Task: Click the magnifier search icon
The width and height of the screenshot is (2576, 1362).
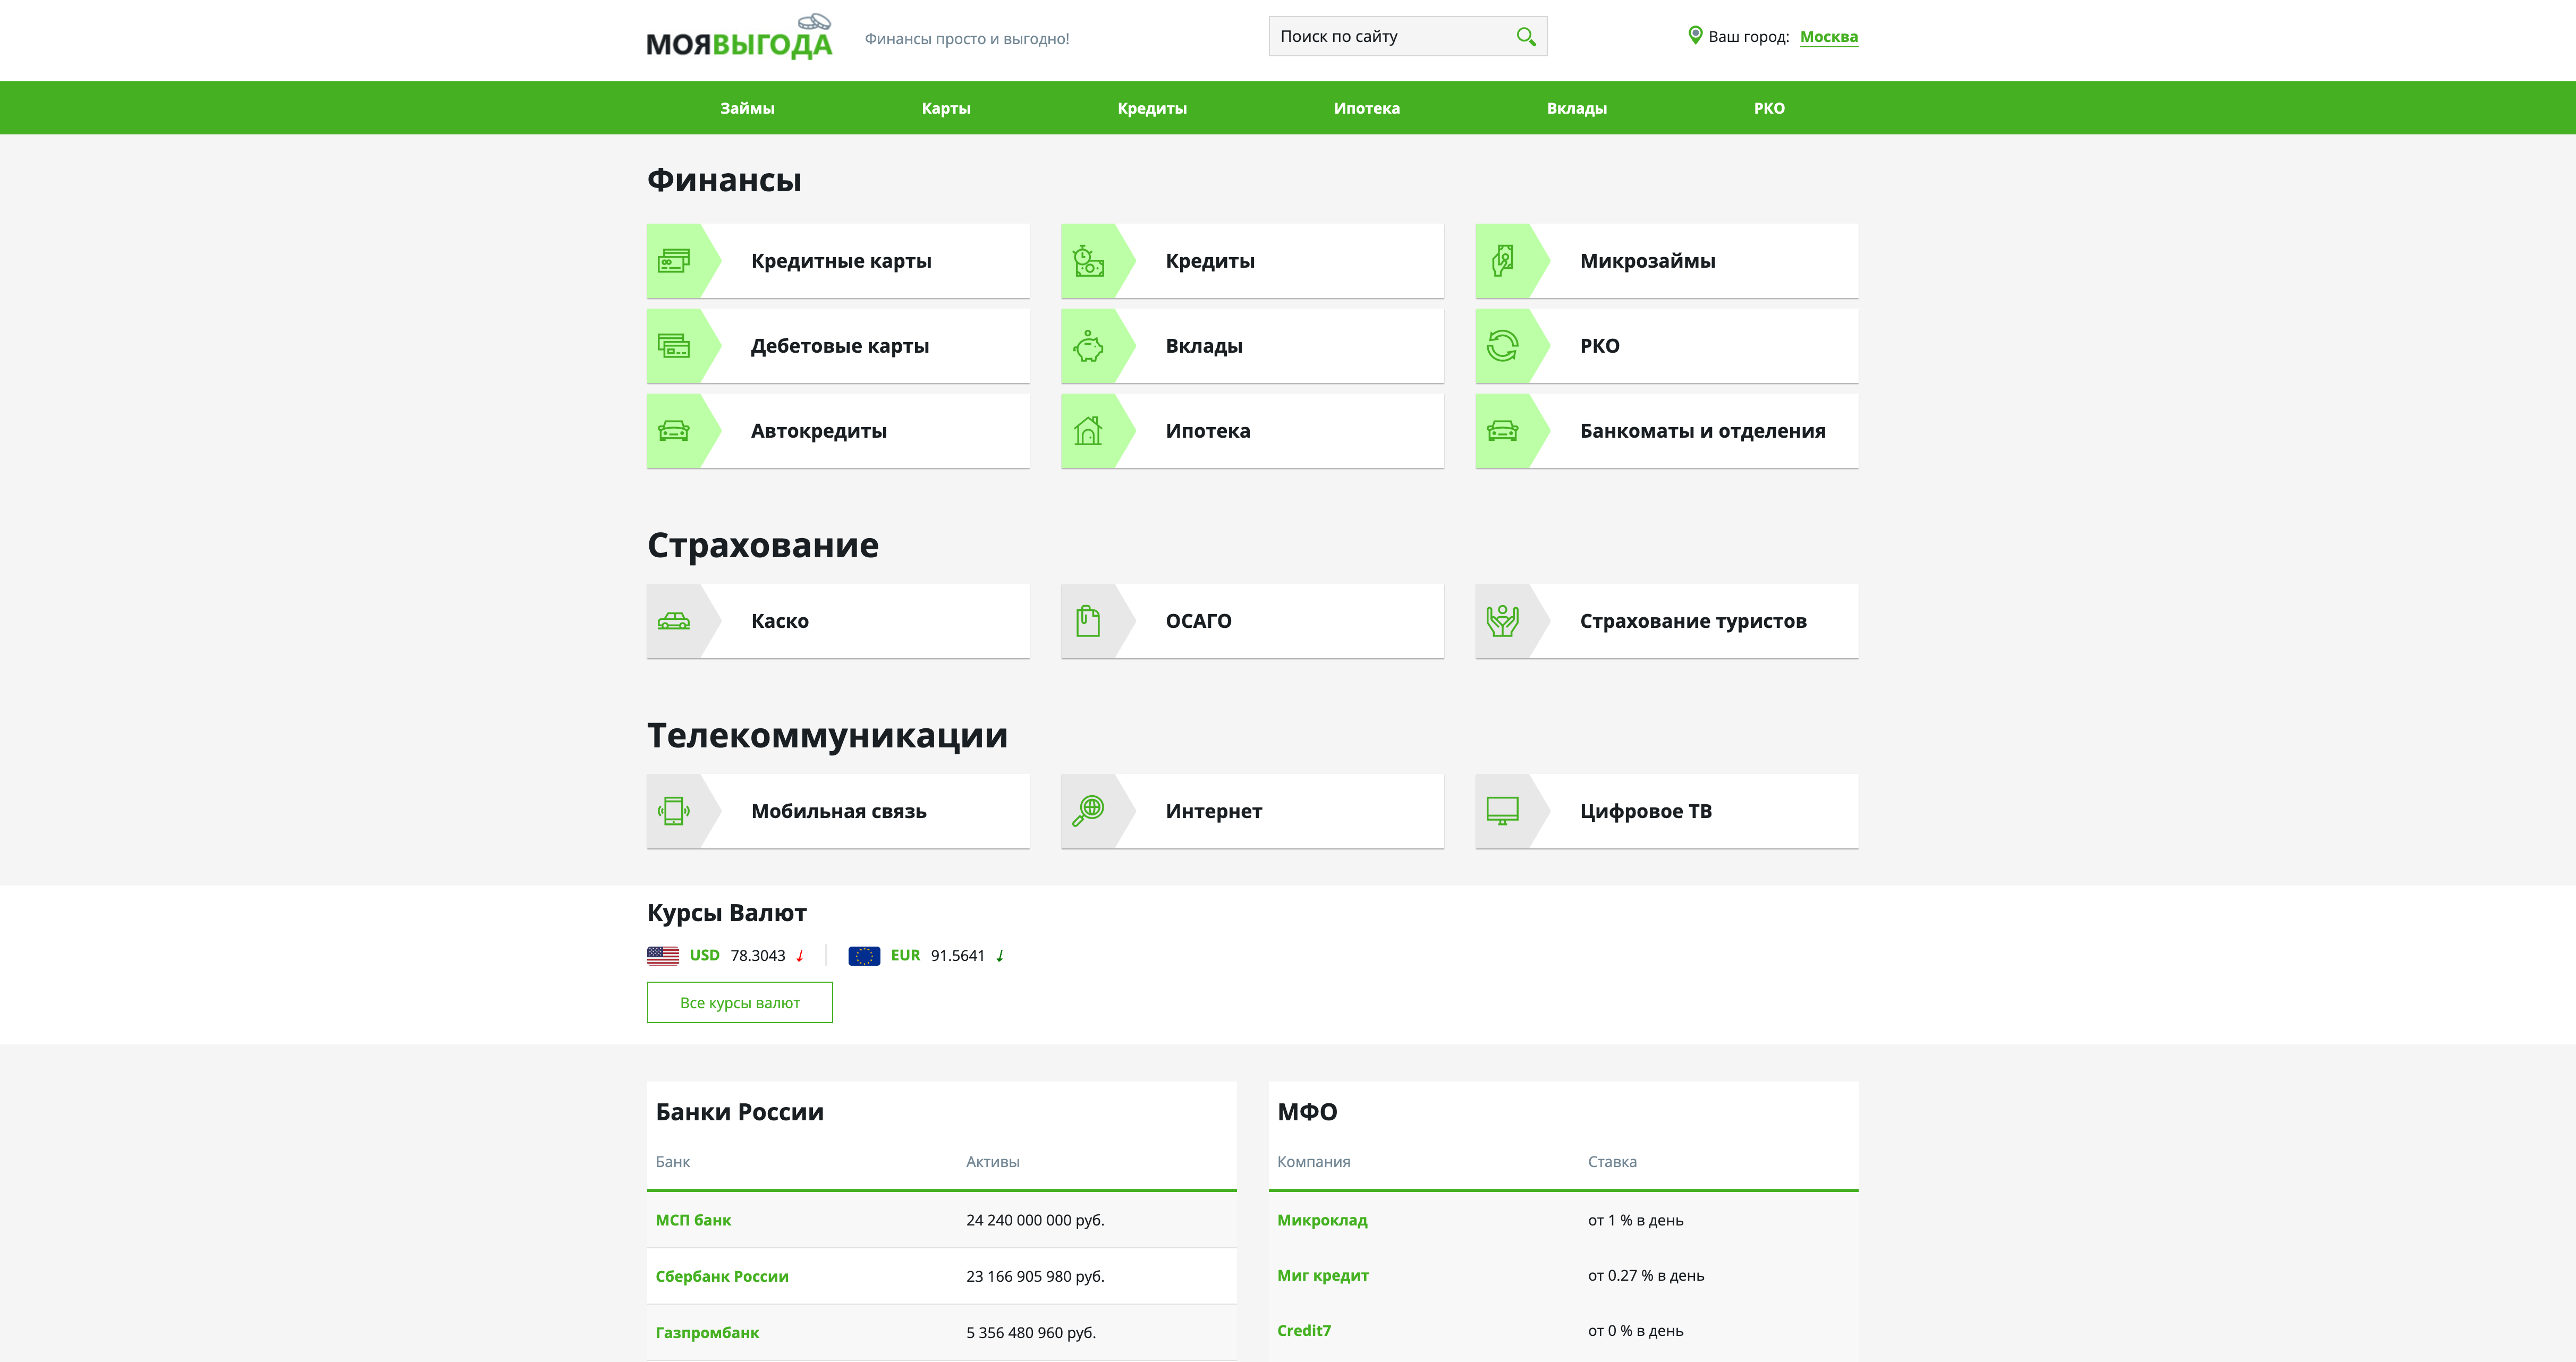Action: (1525, 37)
